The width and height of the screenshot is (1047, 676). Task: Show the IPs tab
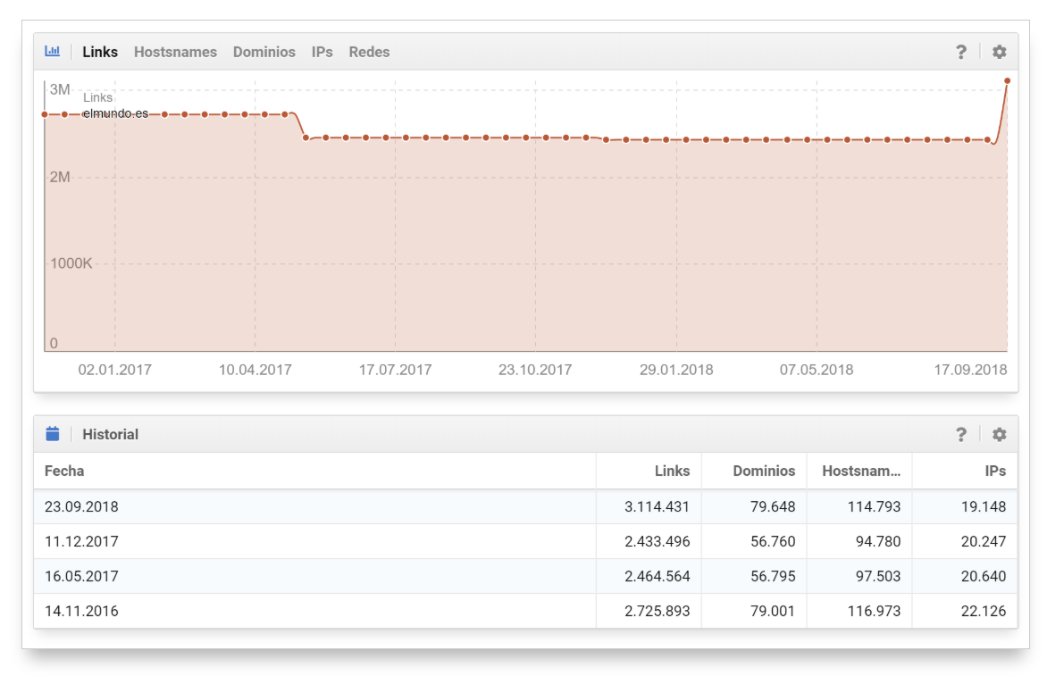tap(322, 52)
